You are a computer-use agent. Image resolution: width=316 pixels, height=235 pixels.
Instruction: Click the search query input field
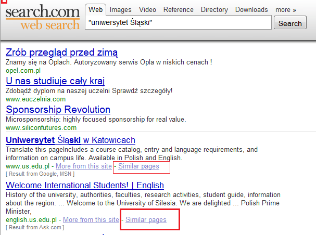coord(179,22)
